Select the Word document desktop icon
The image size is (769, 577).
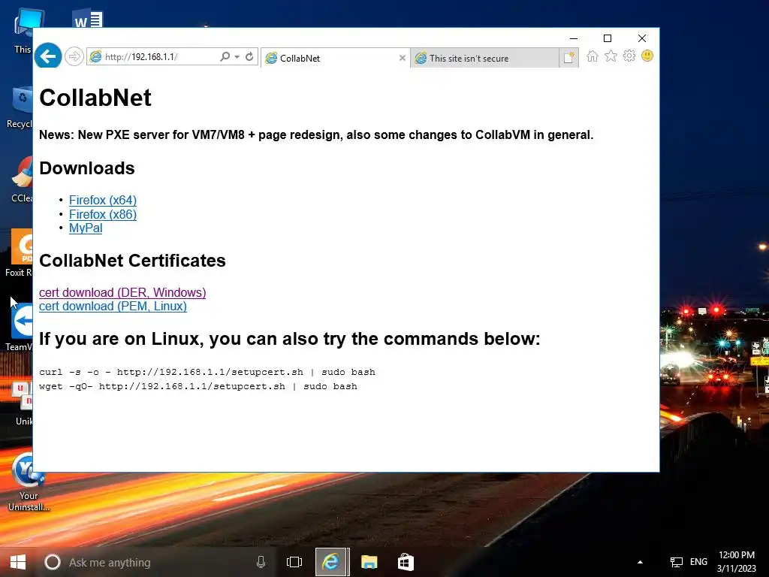(x=87, y=20)
